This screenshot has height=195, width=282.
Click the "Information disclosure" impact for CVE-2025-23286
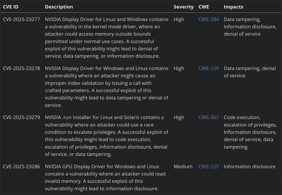click(x=249, y=166)
